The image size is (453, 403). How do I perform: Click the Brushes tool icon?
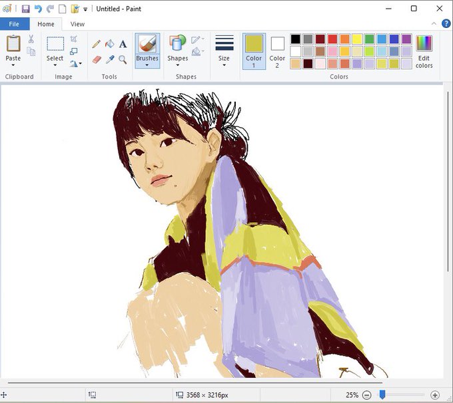[x=147, y=44]
